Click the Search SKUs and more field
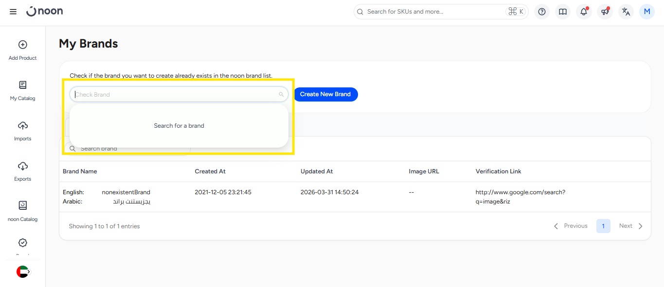664x287 pixels. [x=433, y=12]
